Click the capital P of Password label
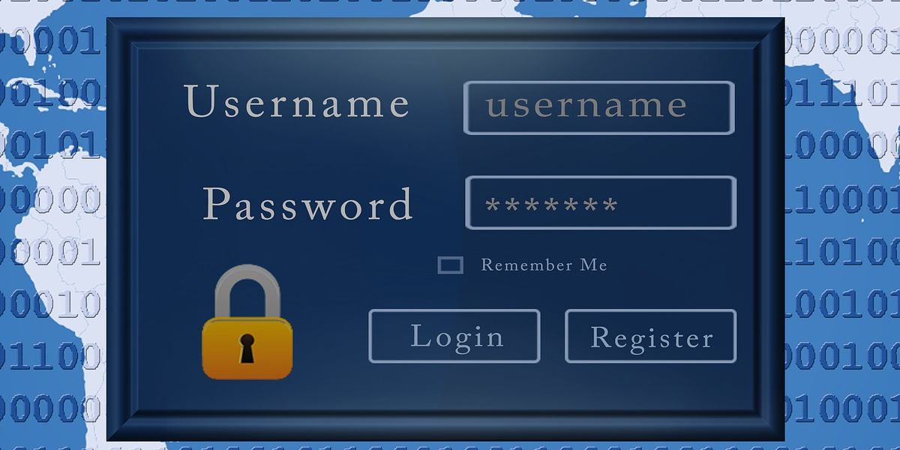Image resolution: width=900 pixels, height=450 pixels. (215, 202)
